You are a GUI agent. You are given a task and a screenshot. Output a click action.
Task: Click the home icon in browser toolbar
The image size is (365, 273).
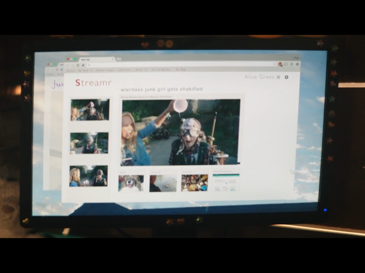click(83, 65)
